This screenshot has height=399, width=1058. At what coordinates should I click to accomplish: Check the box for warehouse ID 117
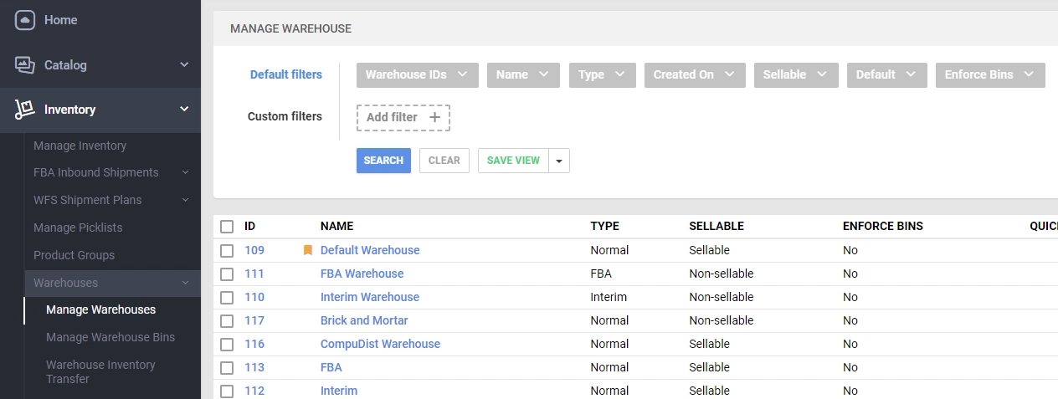227,320
